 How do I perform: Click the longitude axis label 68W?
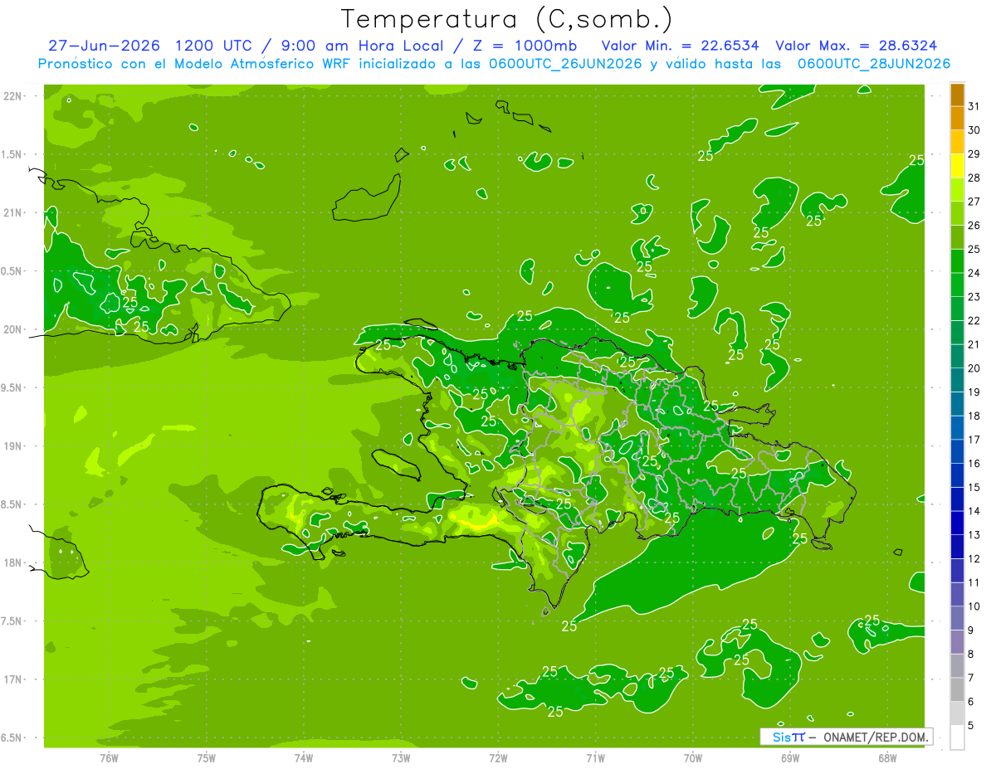(887, 757)
